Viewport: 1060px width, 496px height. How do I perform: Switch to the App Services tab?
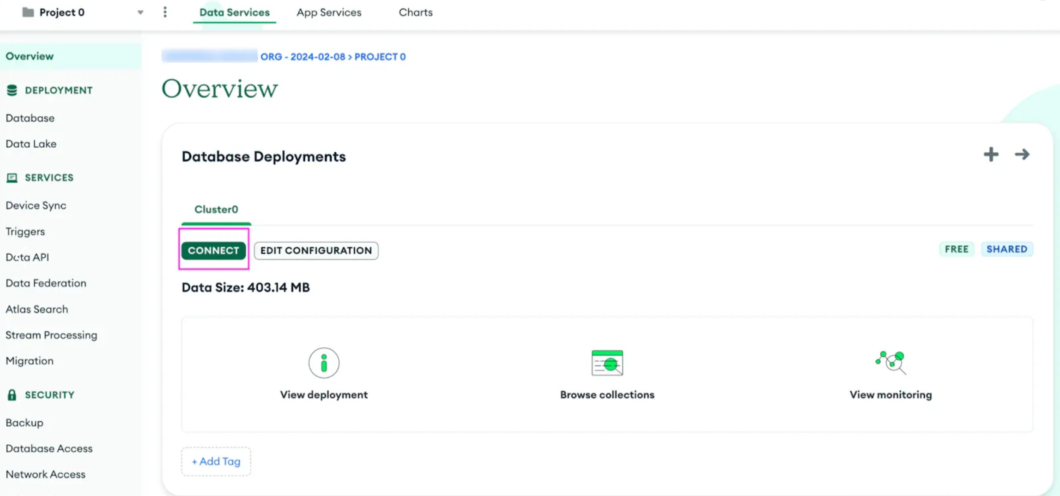(x=328, y=12)
